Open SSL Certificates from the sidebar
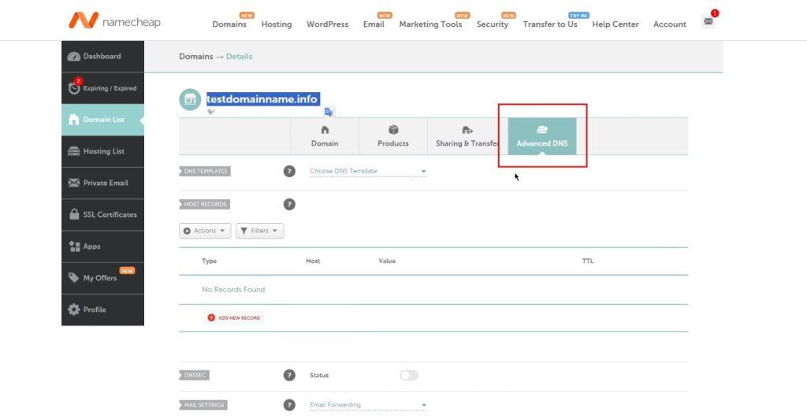Image resolution: width=807 pixels, height=416 pixels. (103, 214)
